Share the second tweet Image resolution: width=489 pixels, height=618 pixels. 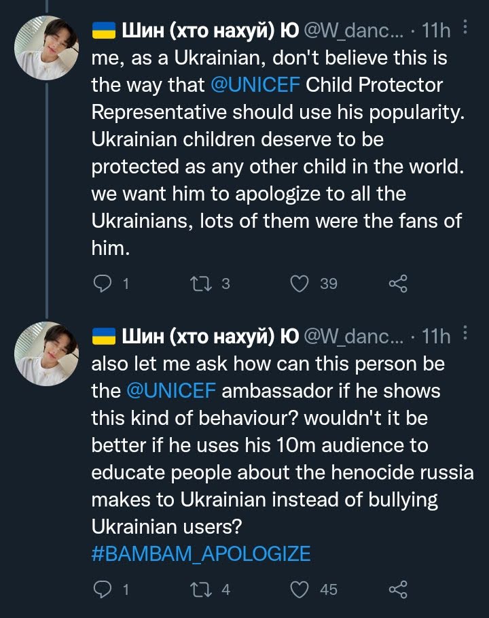(397, 589)
